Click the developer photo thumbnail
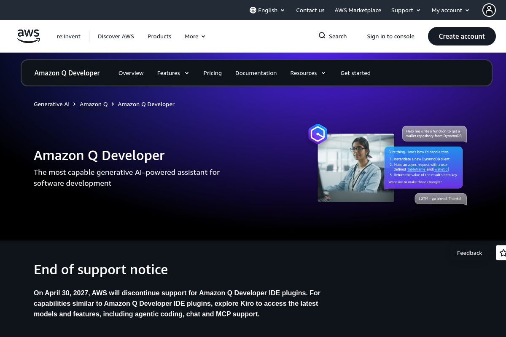Viewport: 506px width, 337px height. tap(356, 168)
